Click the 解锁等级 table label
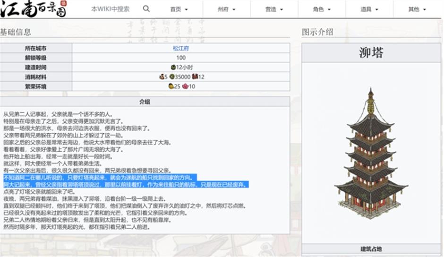This screenshot has width=444, height=257. [x=36, y=58]
